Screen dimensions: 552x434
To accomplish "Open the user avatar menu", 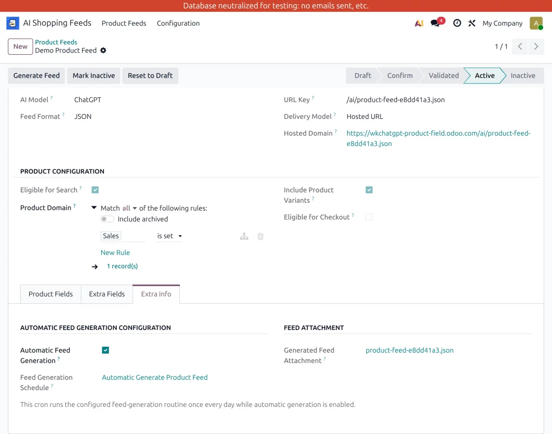I will point(536,23).
